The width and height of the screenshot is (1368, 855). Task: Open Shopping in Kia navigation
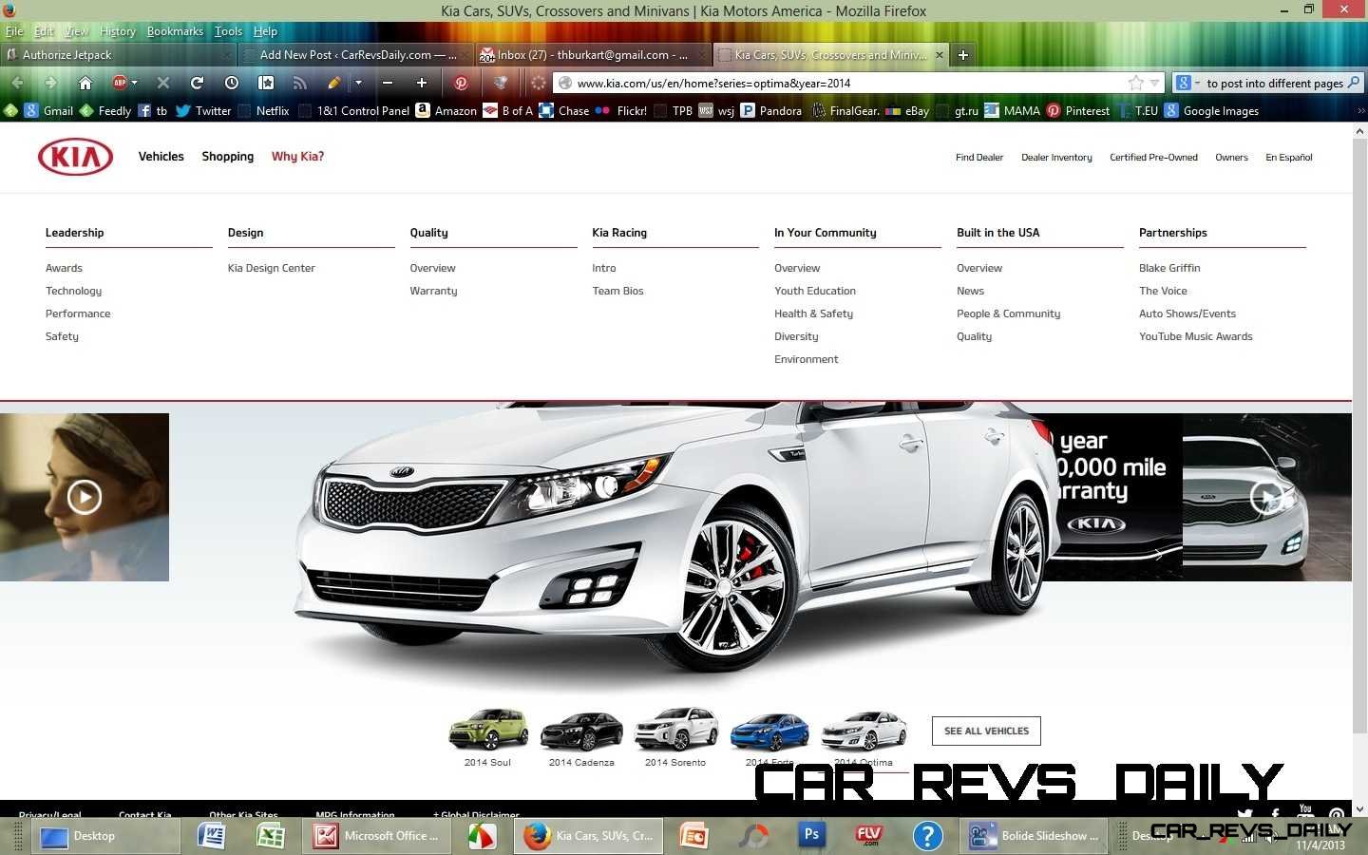tap(228, 157)
